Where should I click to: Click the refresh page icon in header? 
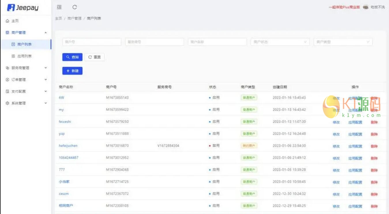[75, 7]
